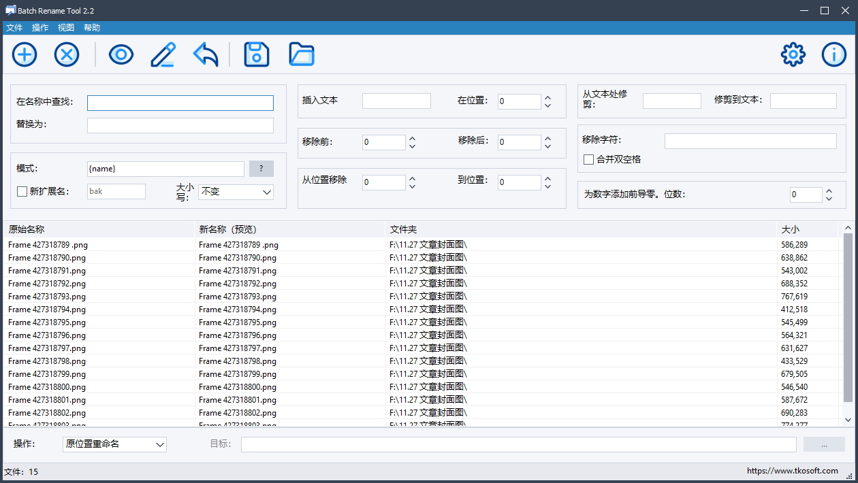
Task: Select original name Frame 427318799.png
Action: (47, 374)
